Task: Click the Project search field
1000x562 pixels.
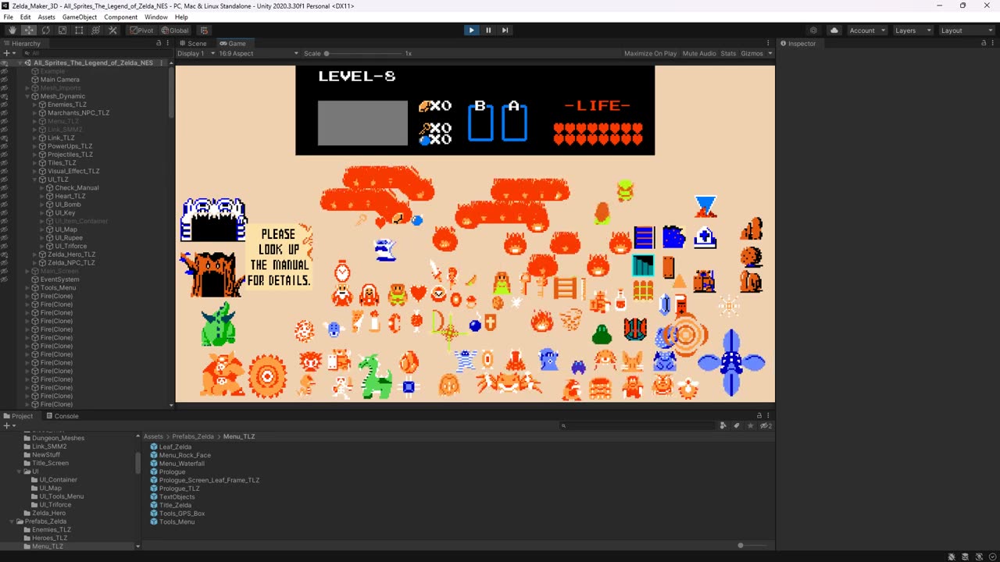Action: tap(637, 425)
